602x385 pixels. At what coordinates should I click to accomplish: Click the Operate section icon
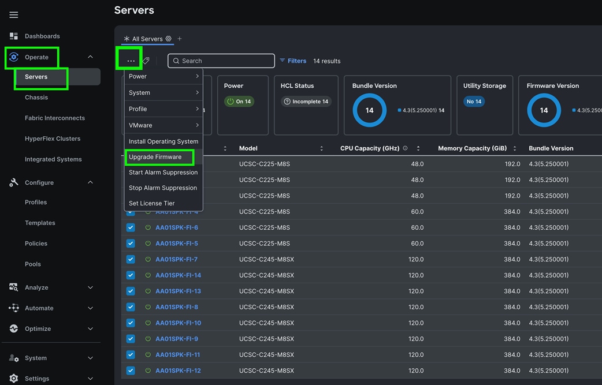click(x=14, y=57)
